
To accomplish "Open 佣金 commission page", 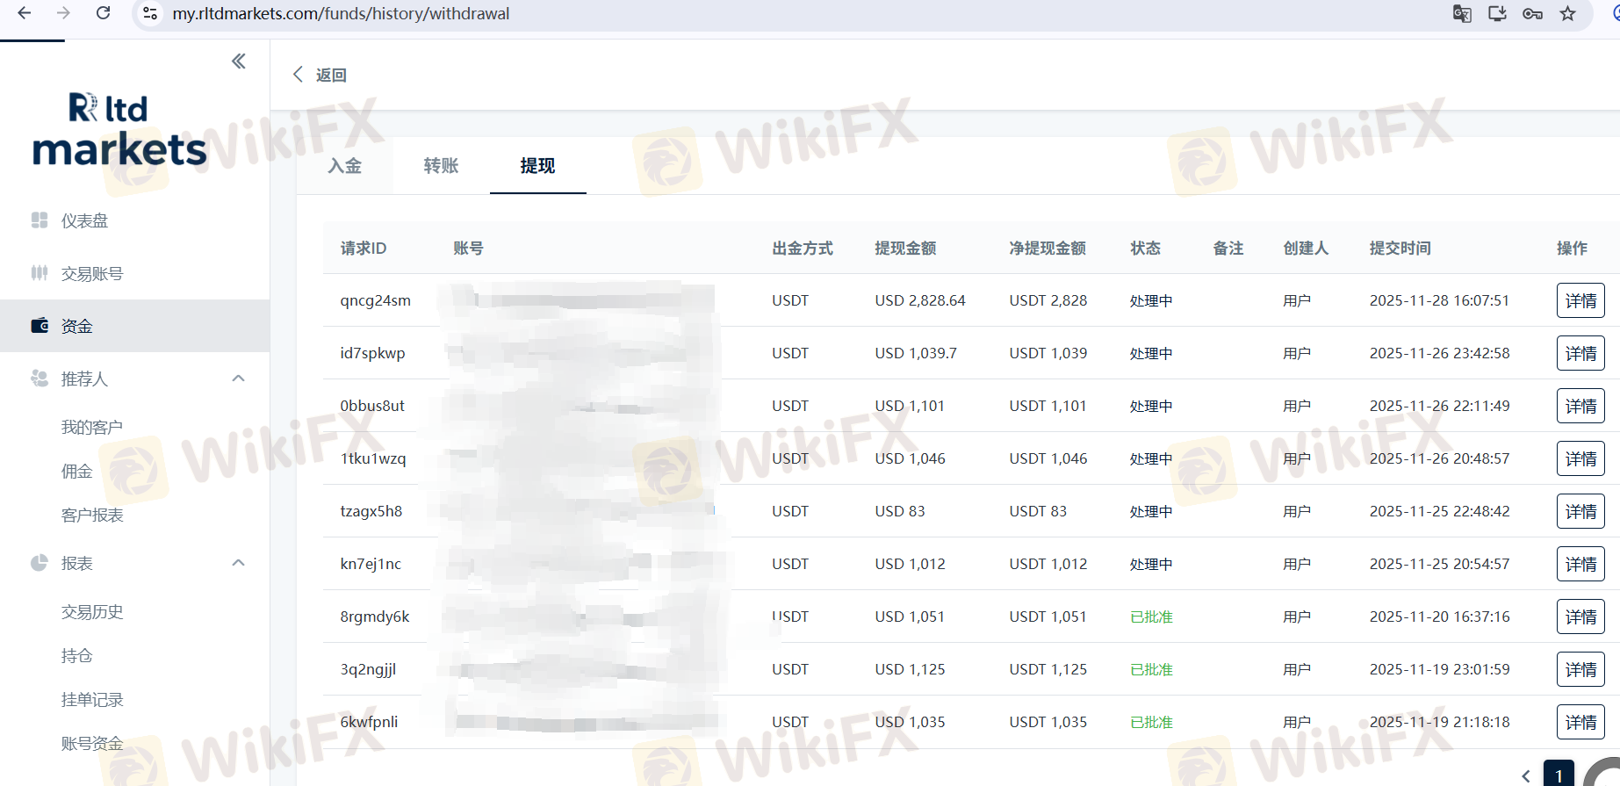I will point(77,471).
